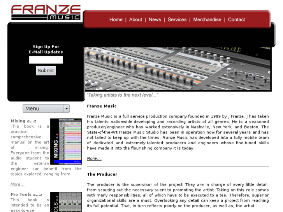The width and height of the screenshot is (283, 212).
Task: Follow the More link under Mixing a...z
Action: pyautogui.click(x=18, y=184)
